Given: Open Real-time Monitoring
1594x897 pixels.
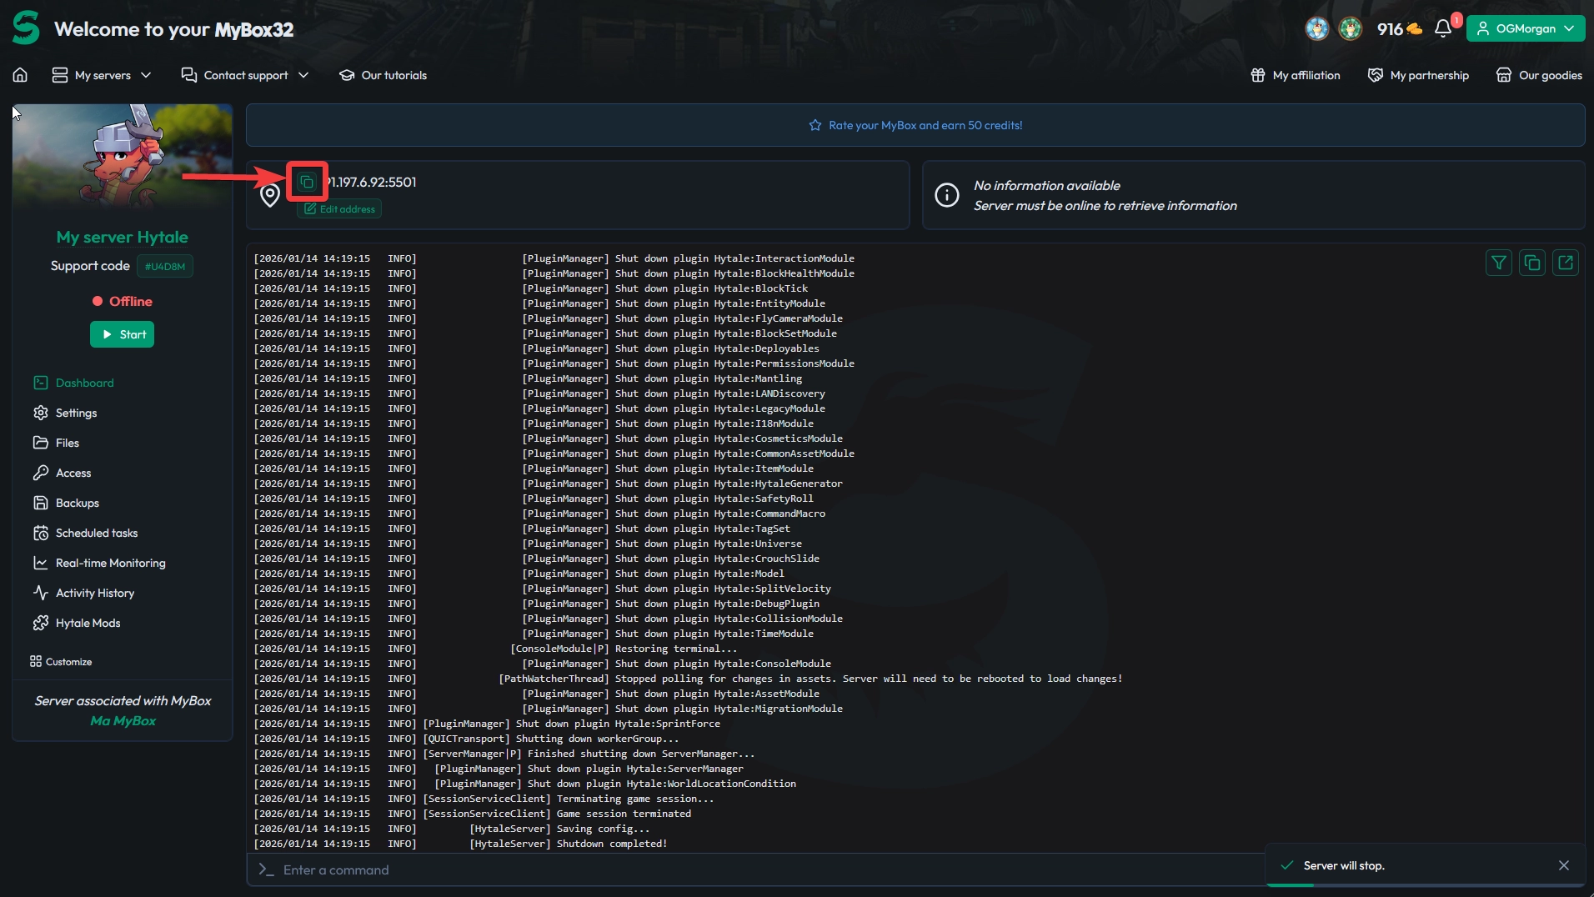Looking at the screenshot, I should 108,563.
